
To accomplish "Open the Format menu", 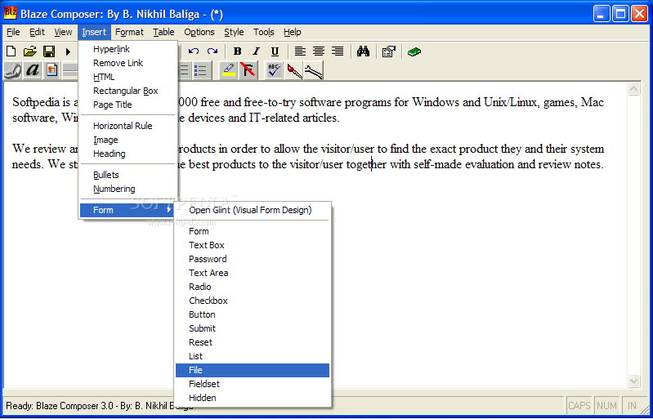I will point(129,32).
